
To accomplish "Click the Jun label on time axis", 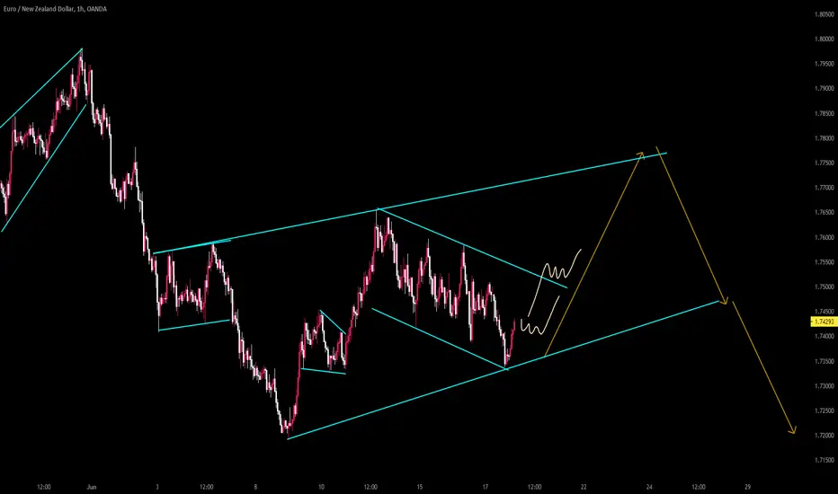I will 92,487.
